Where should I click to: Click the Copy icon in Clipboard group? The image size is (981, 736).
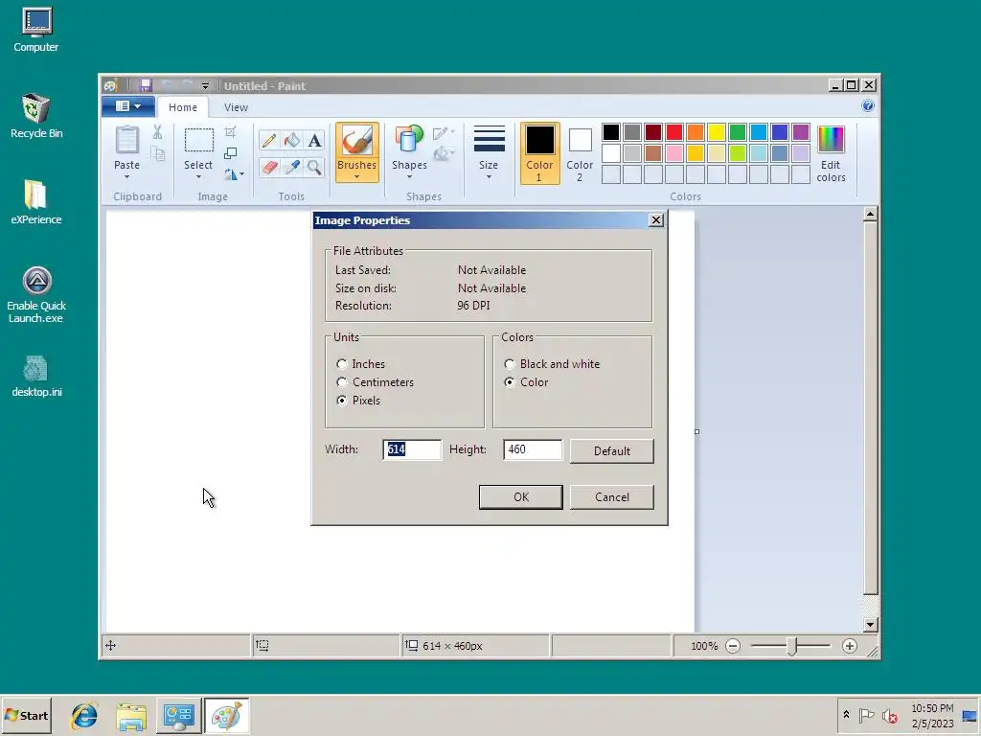tap(158, 154)
